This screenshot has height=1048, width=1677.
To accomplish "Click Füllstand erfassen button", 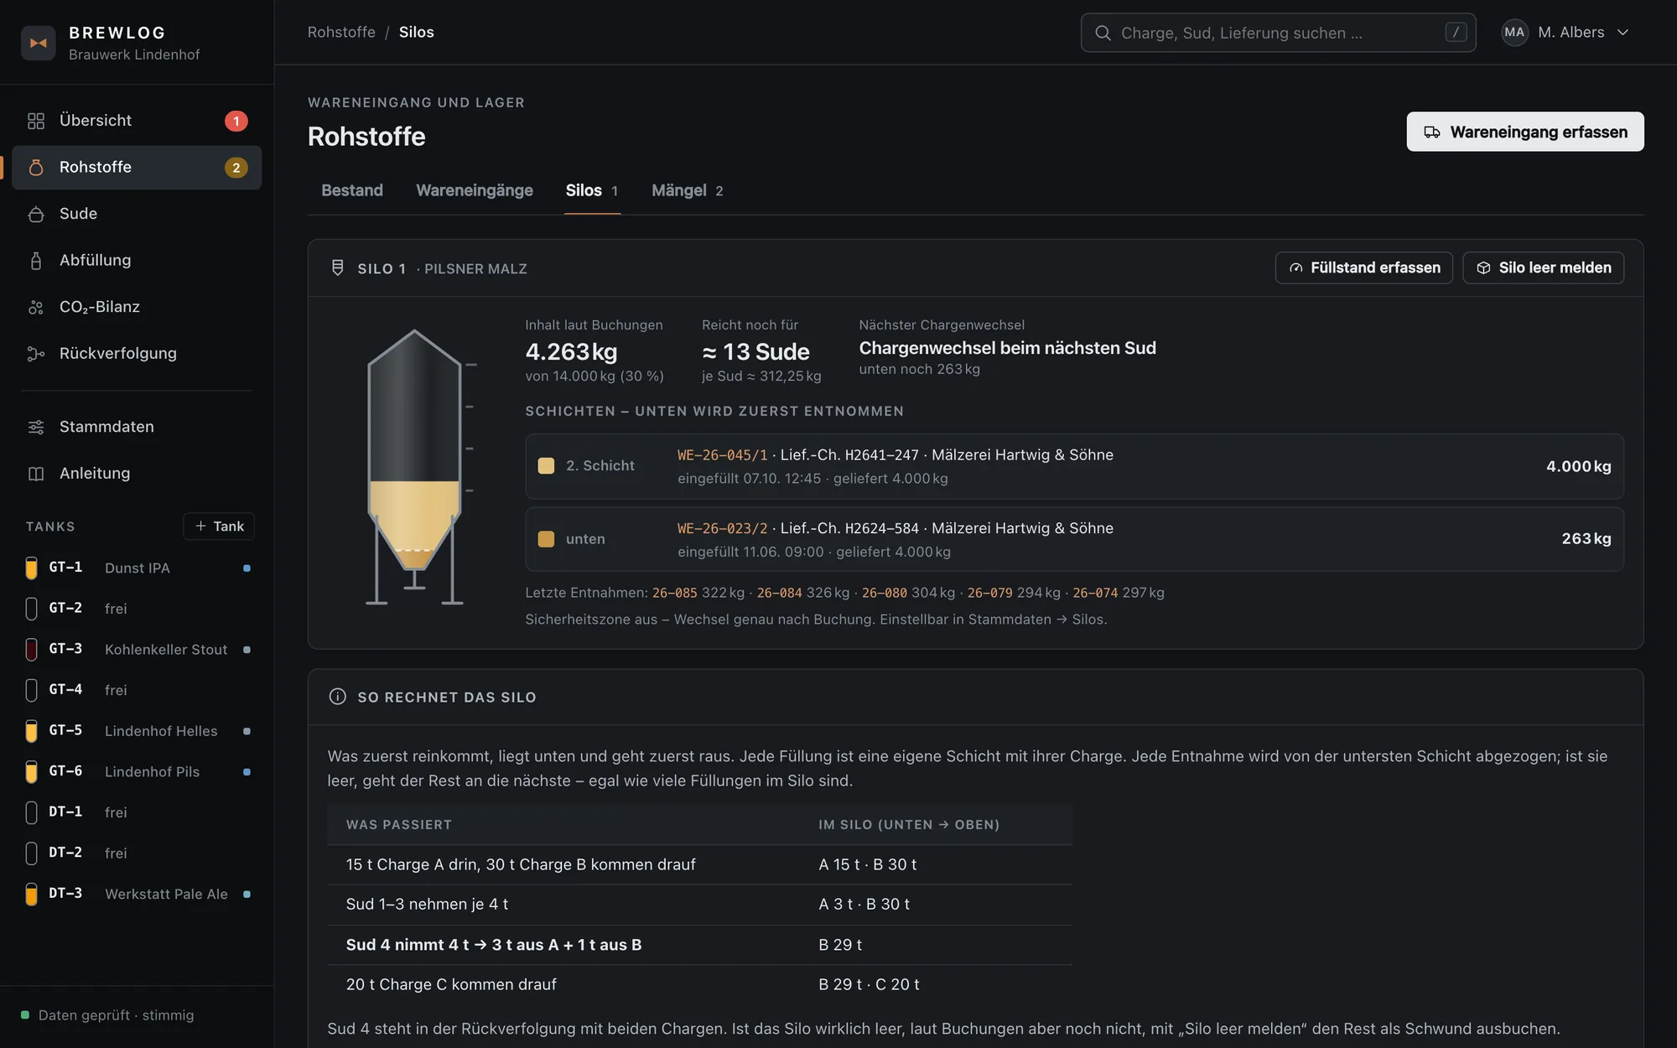I will (1364, 268).
